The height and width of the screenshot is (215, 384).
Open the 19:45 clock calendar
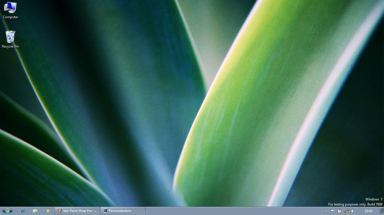368,211
